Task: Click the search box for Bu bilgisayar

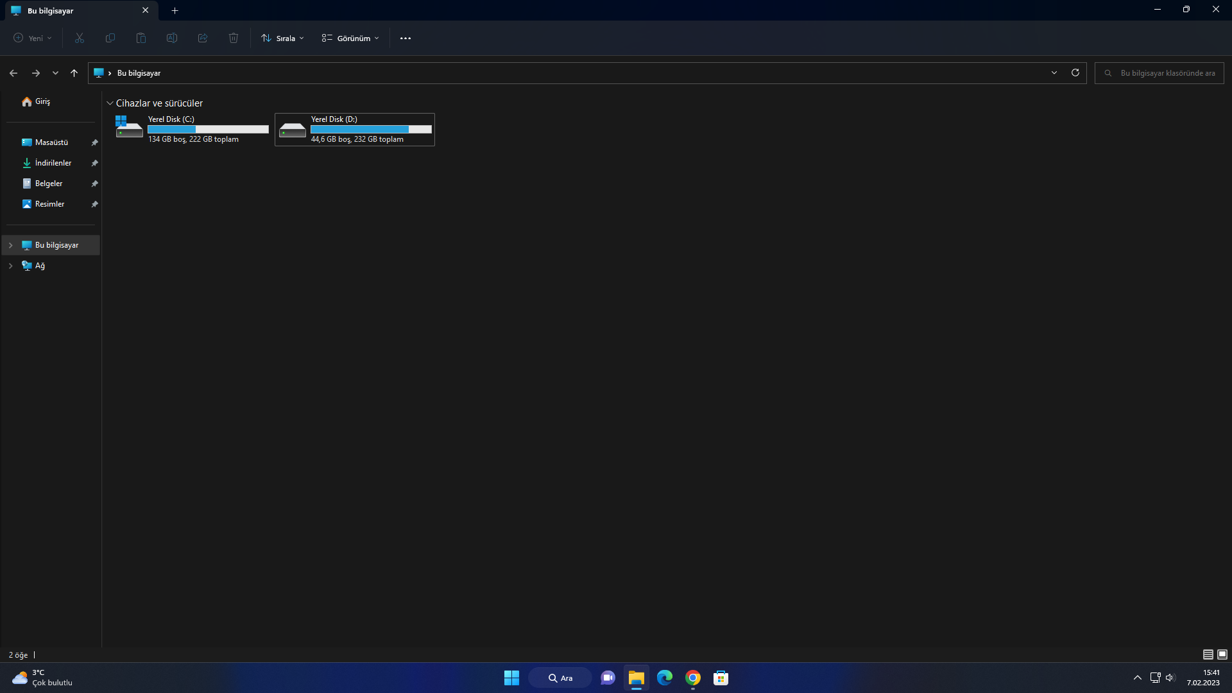Action: pos(1165,73)
